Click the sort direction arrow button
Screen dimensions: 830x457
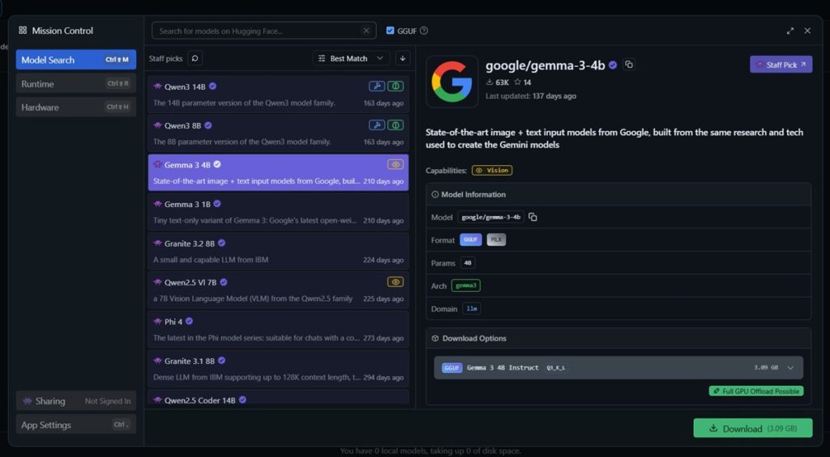click(x=403, y=58)
